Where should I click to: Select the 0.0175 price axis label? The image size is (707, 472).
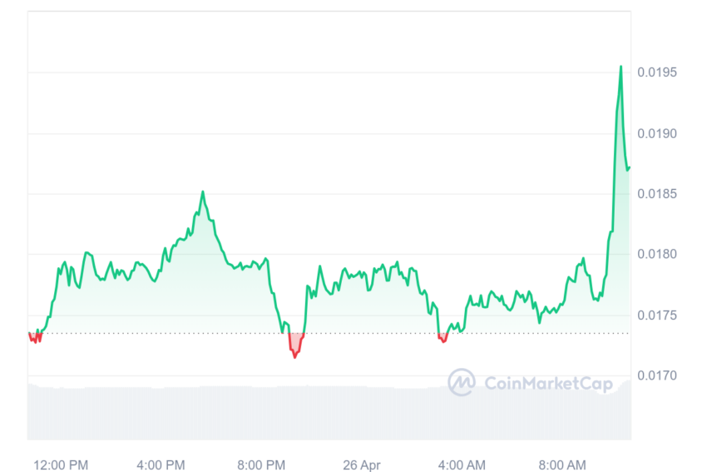coord(657,315)
